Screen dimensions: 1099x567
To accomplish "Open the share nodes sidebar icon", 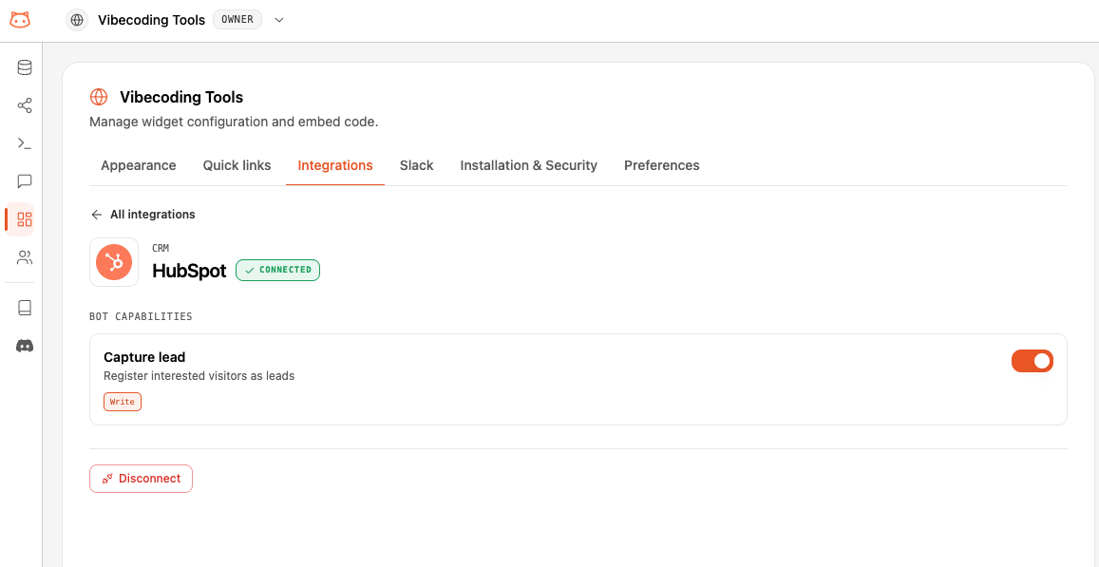I will [x=25, y=105].
